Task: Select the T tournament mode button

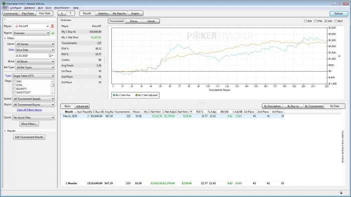Action: tap(71, 14)
